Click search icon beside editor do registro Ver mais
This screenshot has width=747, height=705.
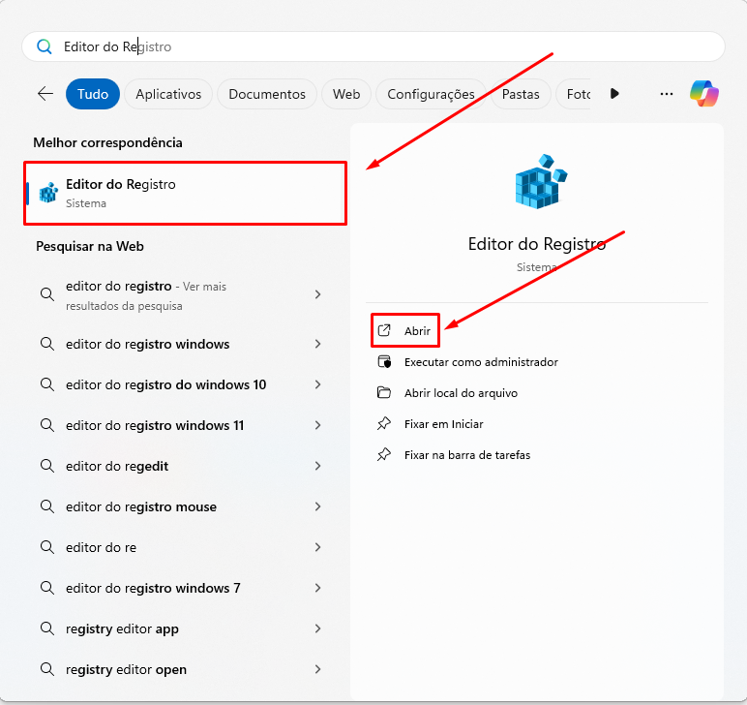click(x=46, y=294)
